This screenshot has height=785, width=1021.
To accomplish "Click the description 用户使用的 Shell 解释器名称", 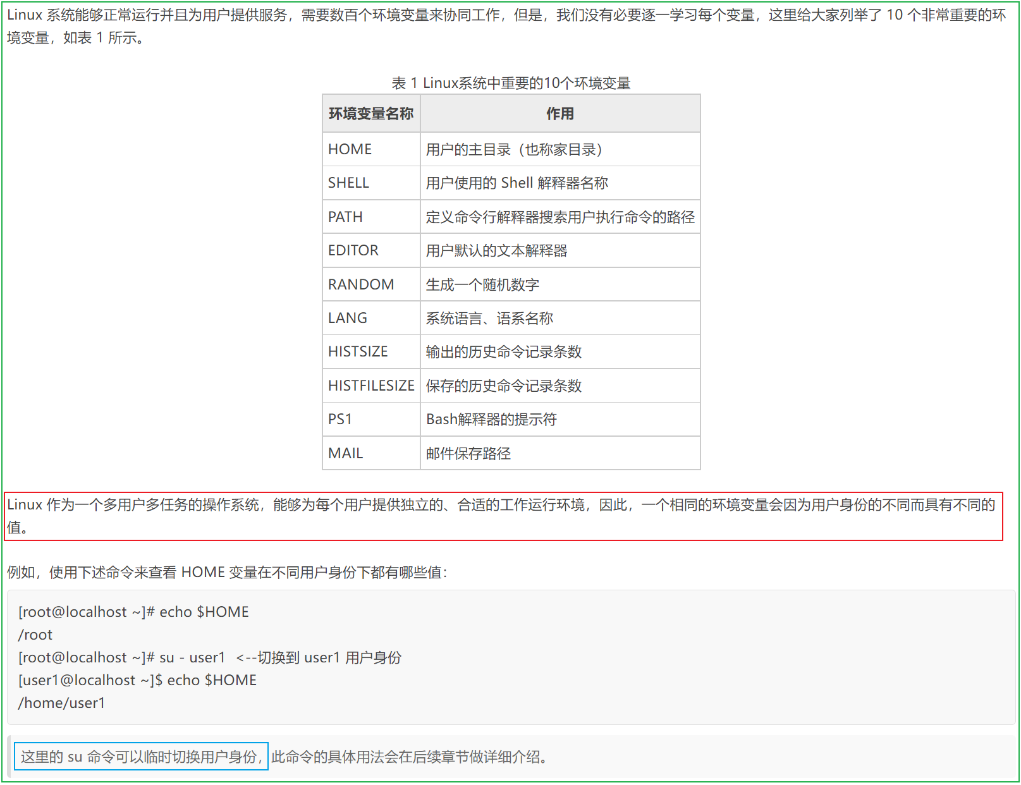I will pyautogui.click(x=560, y=183).
